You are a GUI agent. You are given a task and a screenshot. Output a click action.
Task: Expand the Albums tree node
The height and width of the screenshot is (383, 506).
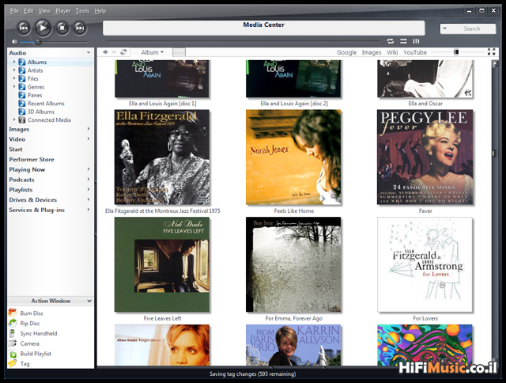(x=14, y=62)
